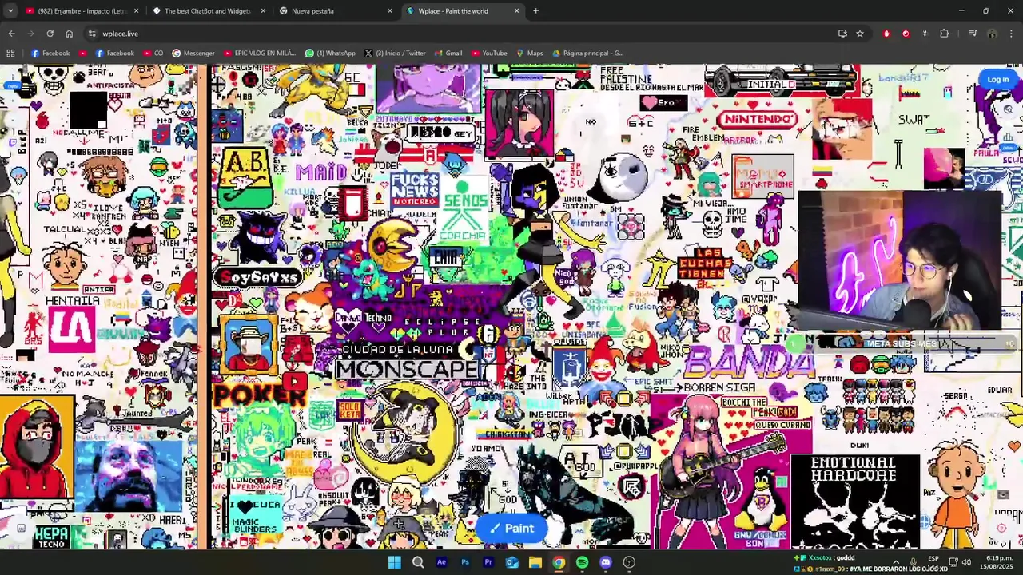Click the POKER orange text artwork
Image resolution: width=1023 pixels, height=575 pixels.
(x=260, y=395)
